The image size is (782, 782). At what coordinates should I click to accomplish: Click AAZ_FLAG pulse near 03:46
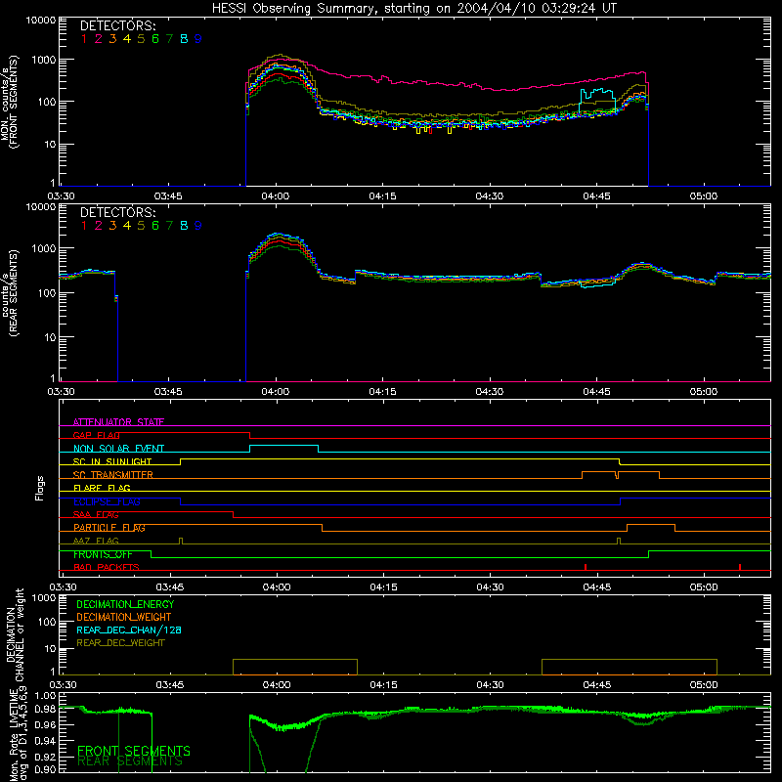(x=181, y=541)
